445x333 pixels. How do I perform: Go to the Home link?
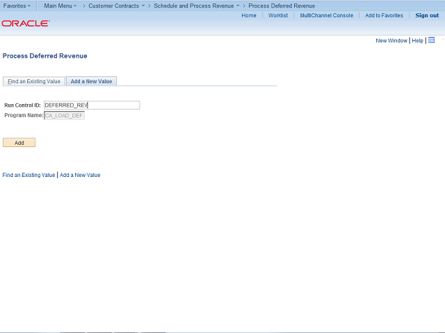coord(249,15)
